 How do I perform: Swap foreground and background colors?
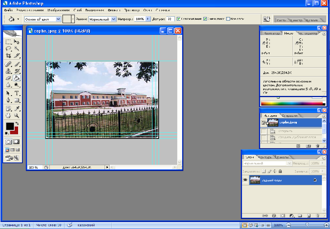17,123
